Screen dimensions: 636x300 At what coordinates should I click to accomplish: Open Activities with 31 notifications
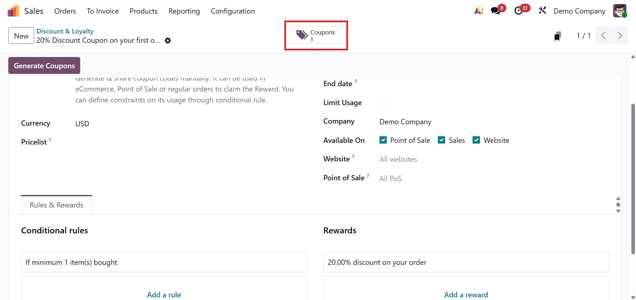pyautogui.click(x=519, y=10)
